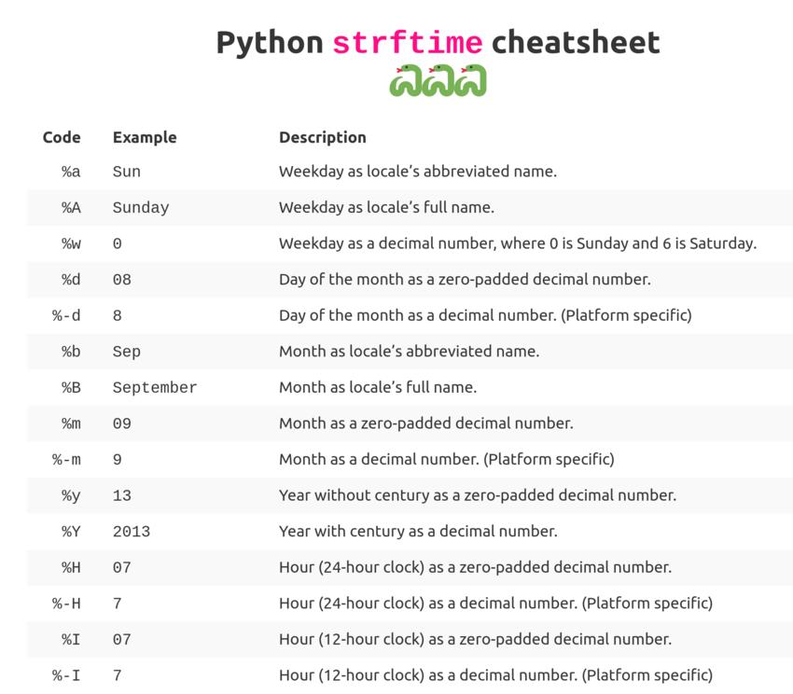The width and height of the screenshot is (793, 694).
Task: Click the example value Sunday
Action: pos(141,208)
